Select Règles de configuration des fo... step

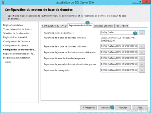click(19, 54)
